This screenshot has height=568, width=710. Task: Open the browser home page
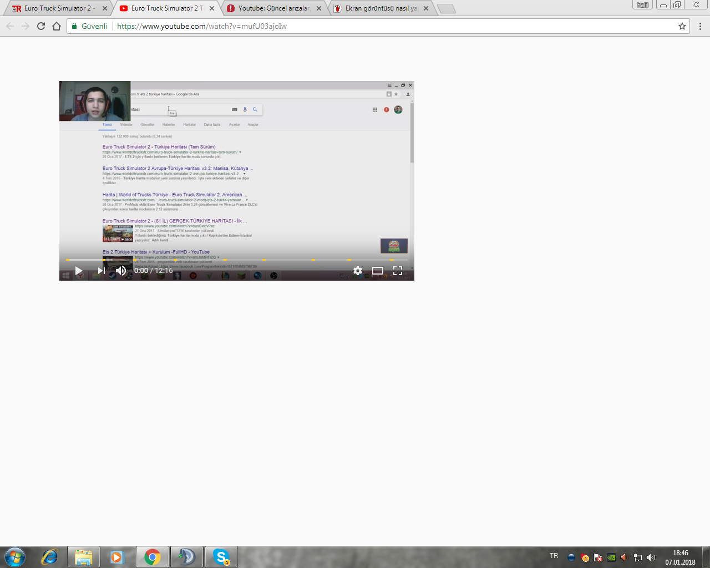pyautogui.click(x=57, y=26)
